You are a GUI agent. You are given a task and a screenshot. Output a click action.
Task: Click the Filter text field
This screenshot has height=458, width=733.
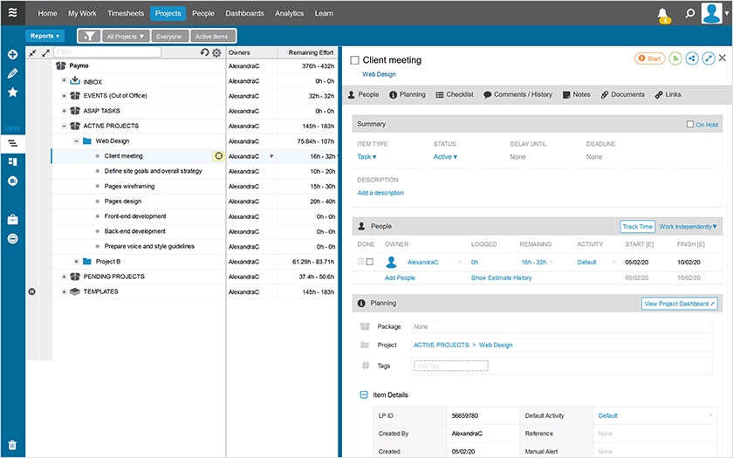pos(107,51)
